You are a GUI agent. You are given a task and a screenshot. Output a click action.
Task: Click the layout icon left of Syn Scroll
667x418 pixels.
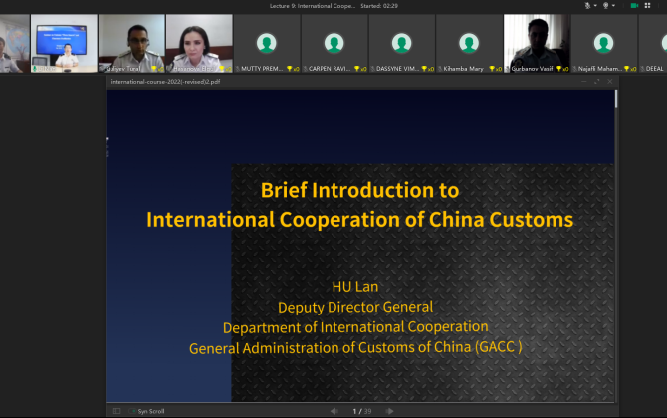(x=116, y=410)
